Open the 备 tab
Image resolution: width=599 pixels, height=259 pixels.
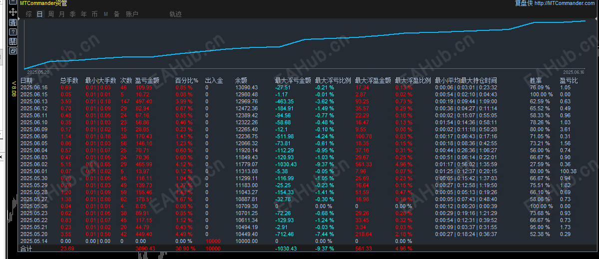pos(116,14)
